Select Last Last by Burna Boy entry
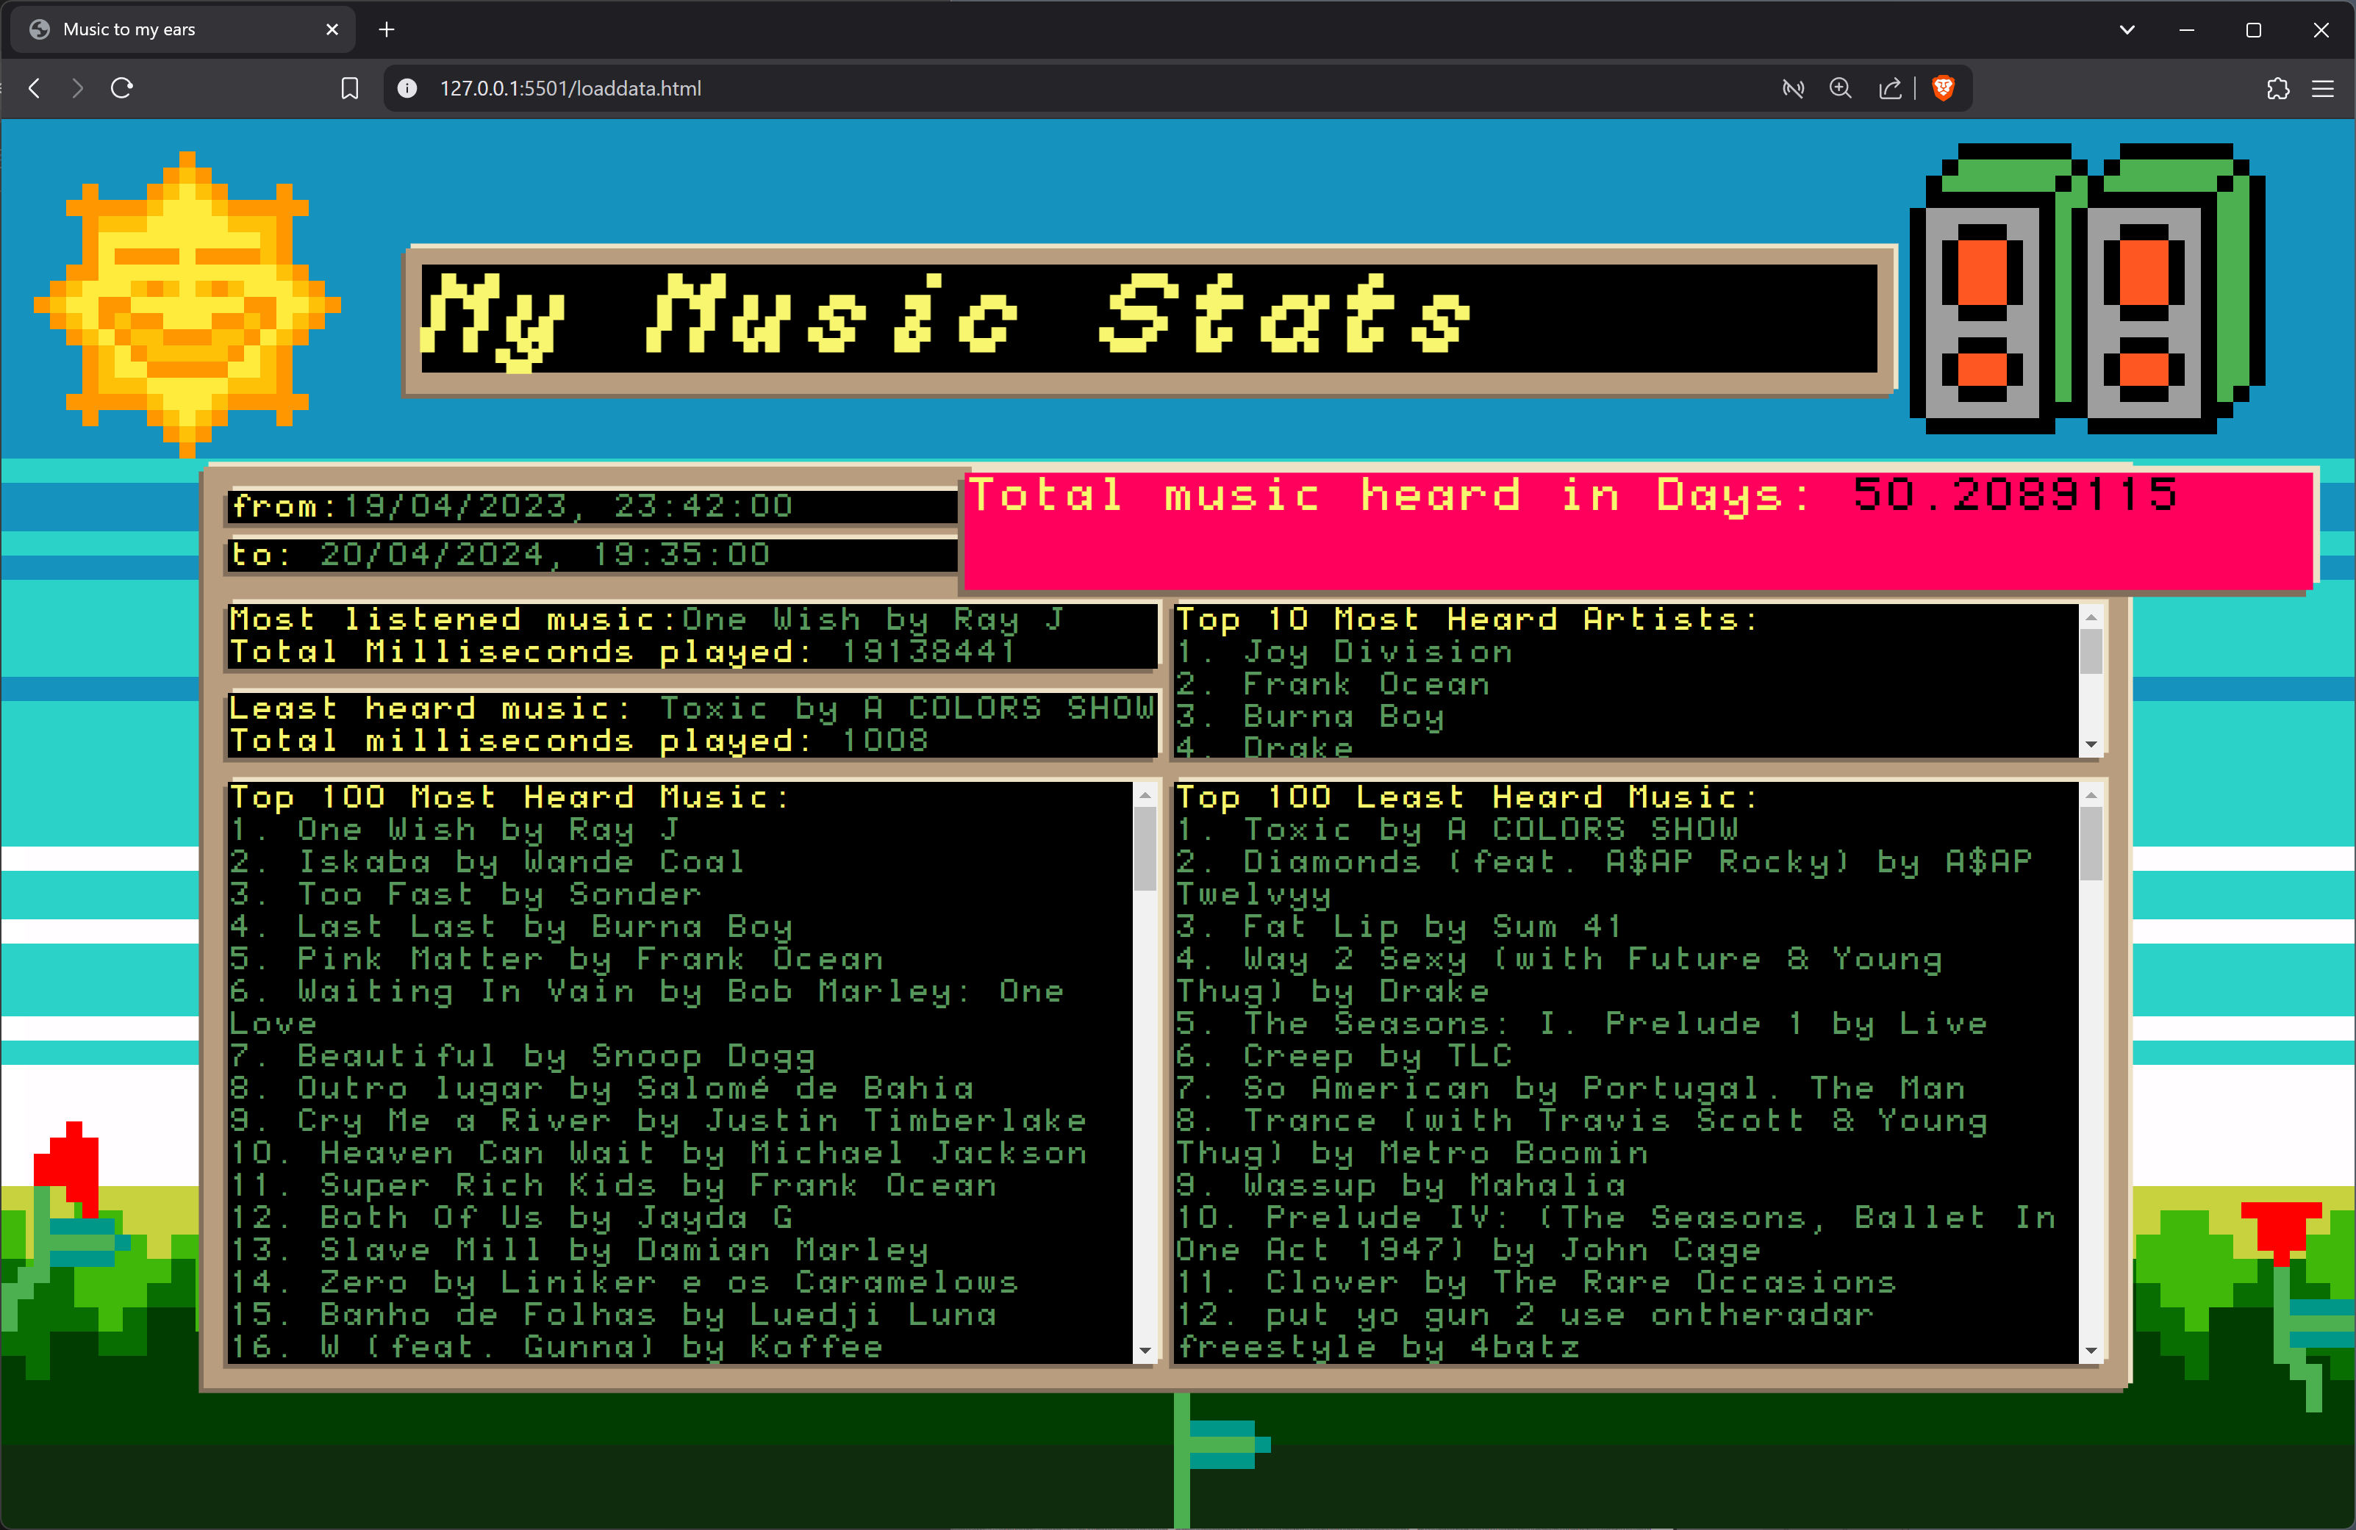Screen dimensions: 2356x1530 (x=511, y=927)
